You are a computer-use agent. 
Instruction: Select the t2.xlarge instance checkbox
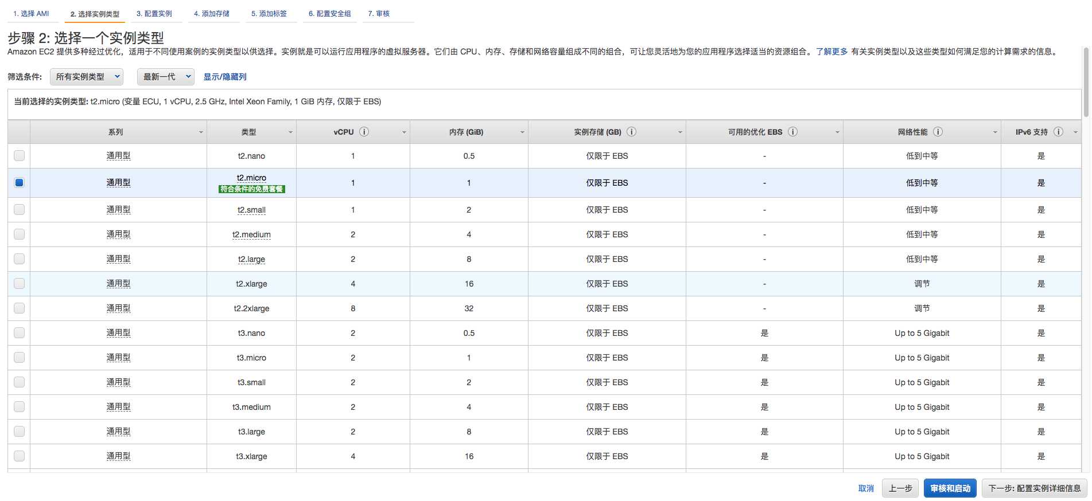pos(19,283)
